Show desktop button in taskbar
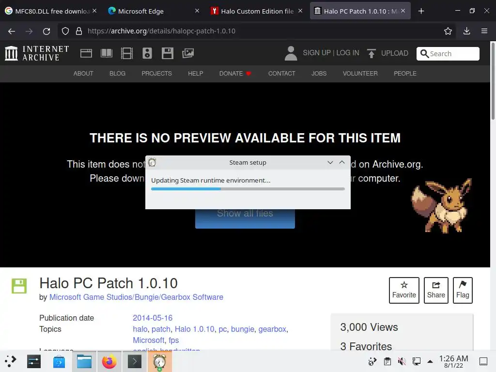 point(483,361)
